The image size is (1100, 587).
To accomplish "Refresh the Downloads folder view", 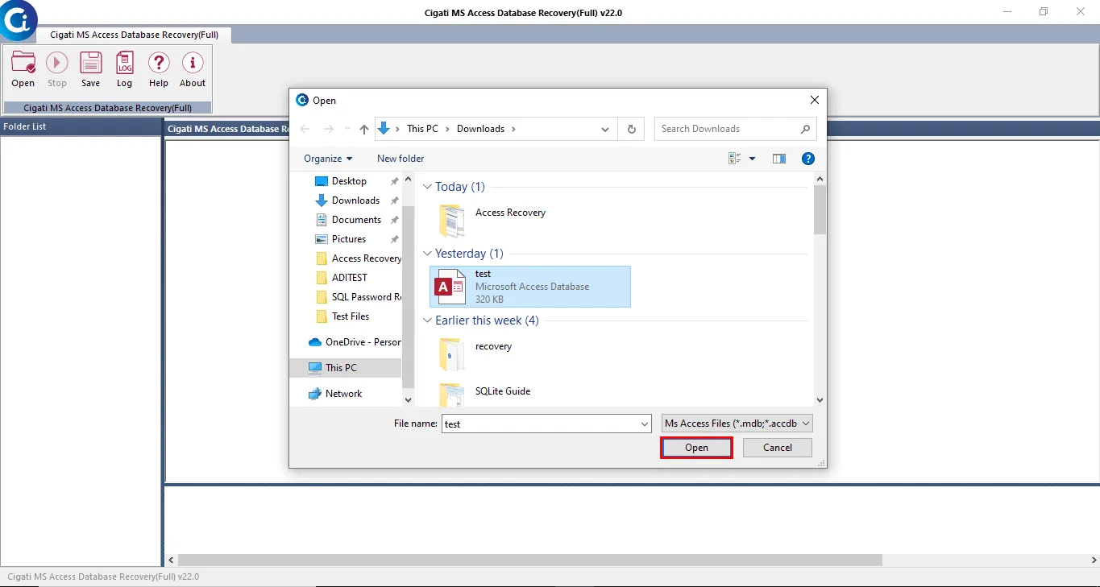I will pyautogui.click(x=631, y=129).
